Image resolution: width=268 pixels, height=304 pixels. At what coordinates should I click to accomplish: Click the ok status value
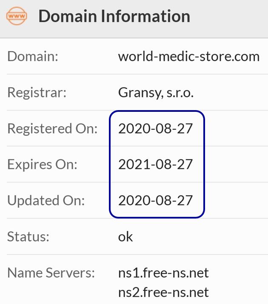[x=125, y=237]
